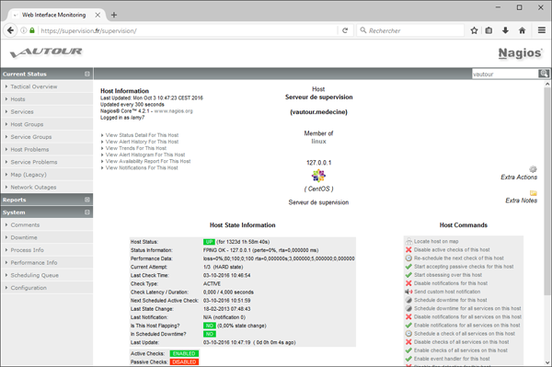Open Hosts in the sidebar
This screenshot has width=552, height=367.
pos(17,99)
